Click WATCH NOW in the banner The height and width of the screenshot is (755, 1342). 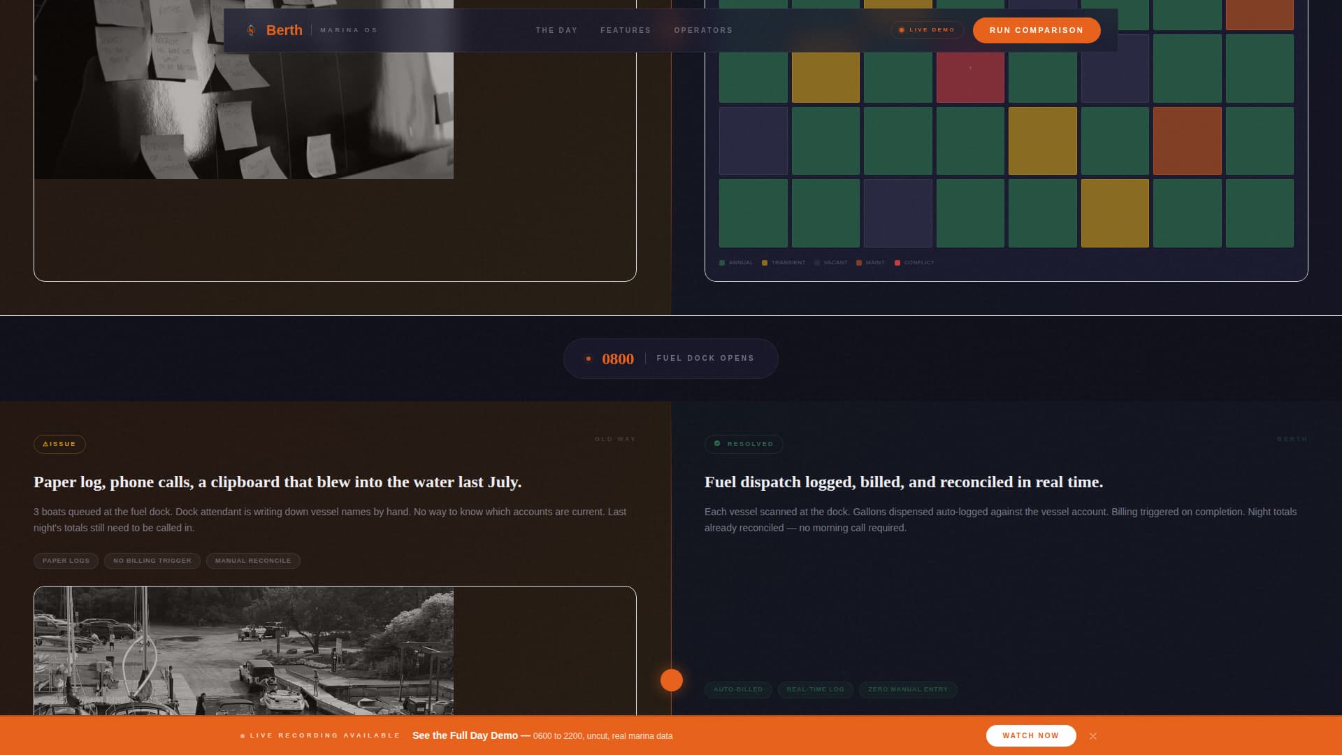1030,735
